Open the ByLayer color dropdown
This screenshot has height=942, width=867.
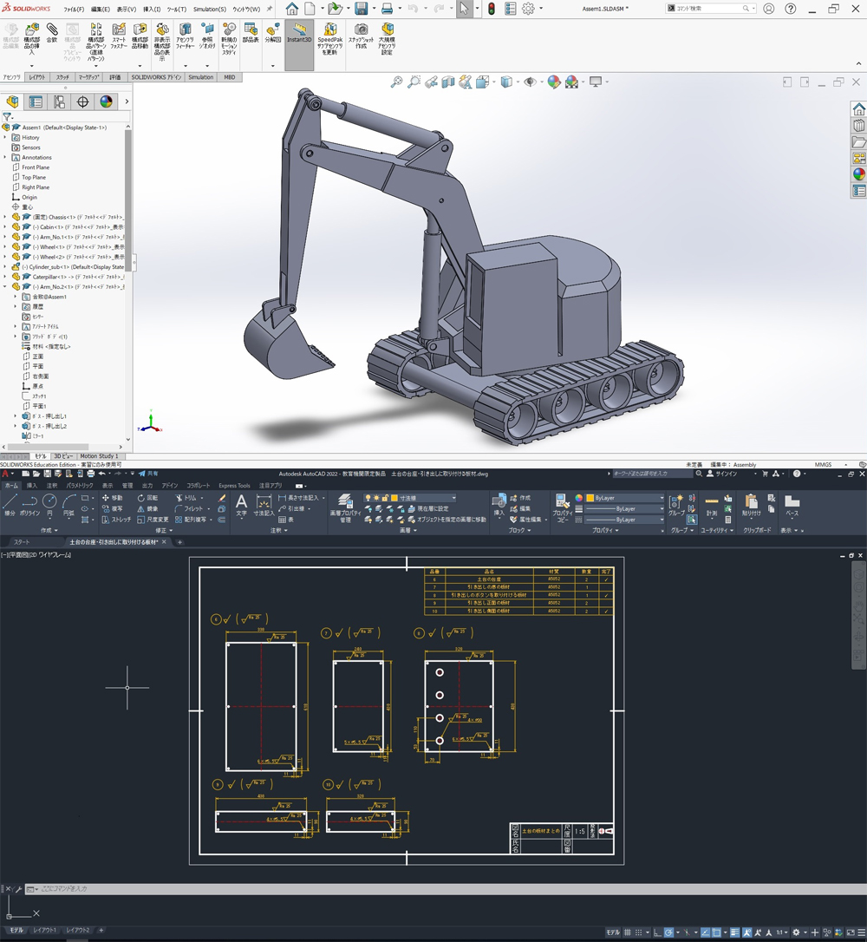click(x=661, y=498)
